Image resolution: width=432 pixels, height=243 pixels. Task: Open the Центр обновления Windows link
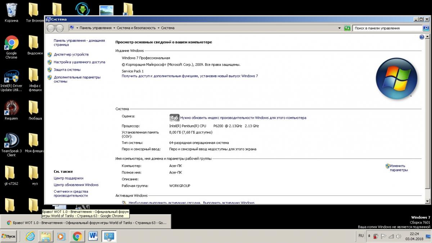click(x=76, y=185)
